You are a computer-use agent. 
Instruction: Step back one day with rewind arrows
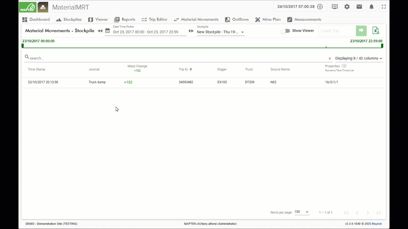[x=100, y=31]
